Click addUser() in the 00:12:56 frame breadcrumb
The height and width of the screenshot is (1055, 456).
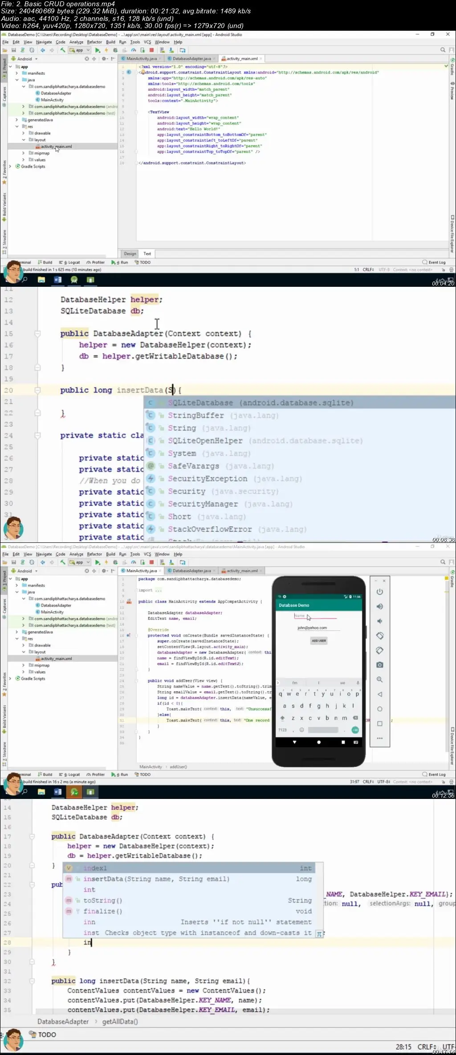[x=178, y=767]
